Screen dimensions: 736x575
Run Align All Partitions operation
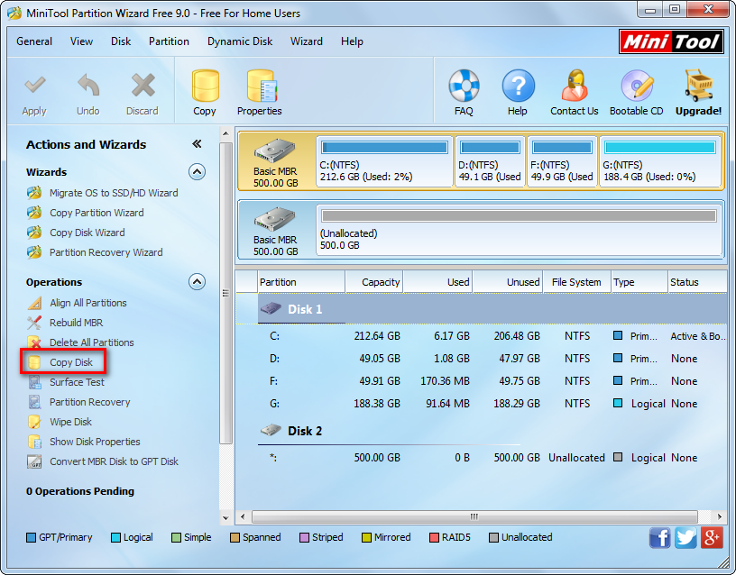pos(88,303)
